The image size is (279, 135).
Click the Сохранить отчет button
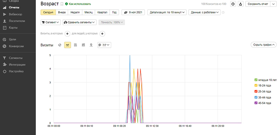[258, 4]
